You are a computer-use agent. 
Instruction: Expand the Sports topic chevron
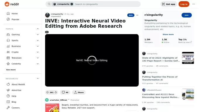38,40
